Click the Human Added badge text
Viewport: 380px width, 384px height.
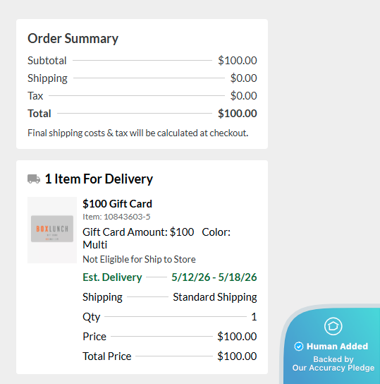point(337,347)
